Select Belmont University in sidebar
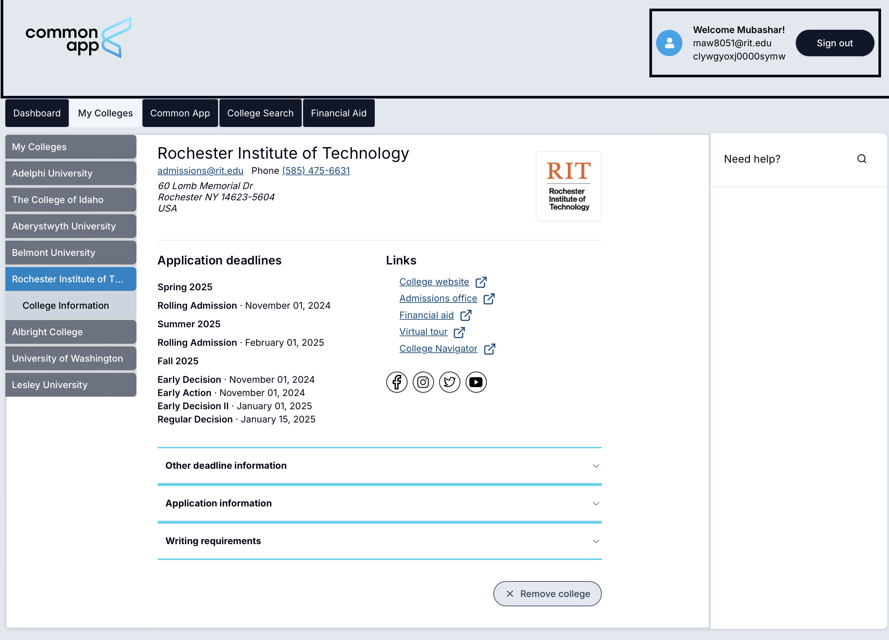Image resolution: width=889 pixels, height=640 pixels. coord(70,253)
